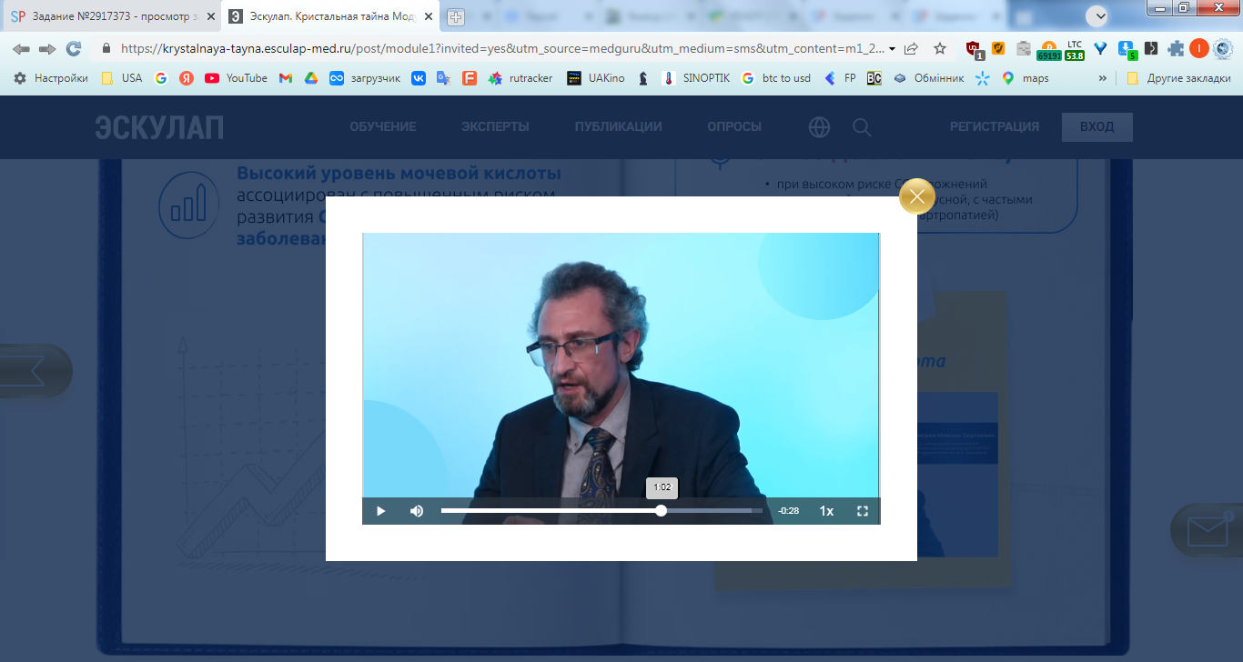
Task: Go back to the previous page
Action: [x=21, y=49]
